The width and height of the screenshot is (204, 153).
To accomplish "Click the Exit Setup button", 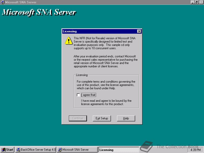I will click(102, 118).
